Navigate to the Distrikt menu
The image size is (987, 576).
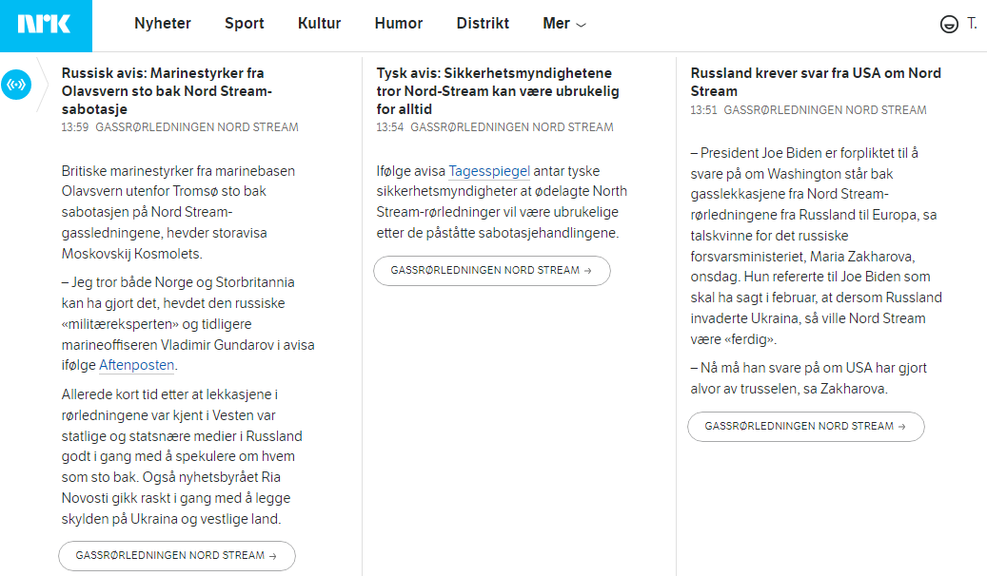click(483, 24)
